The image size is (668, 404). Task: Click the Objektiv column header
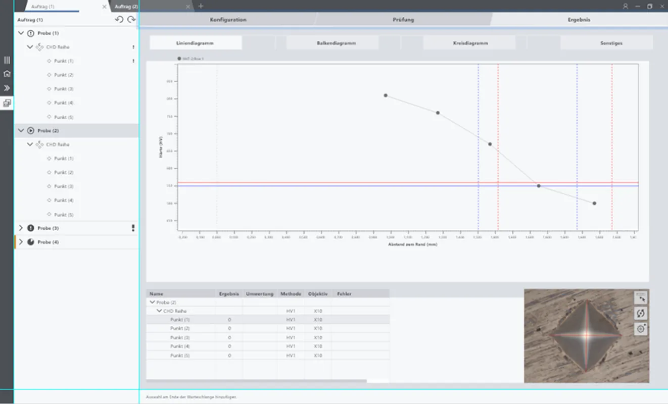point(318,293)
